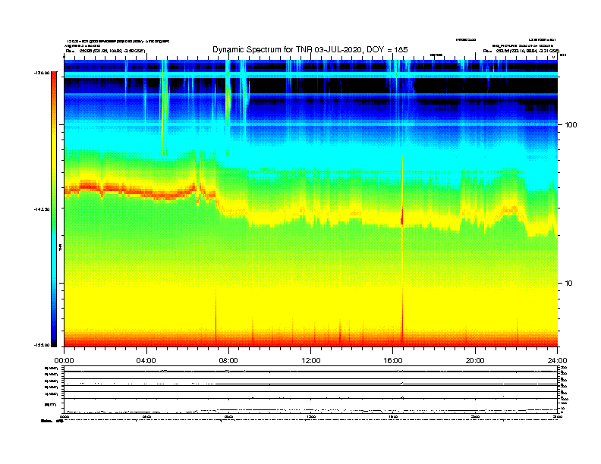Click the -142.50 color scale label

tap(42, 209)
